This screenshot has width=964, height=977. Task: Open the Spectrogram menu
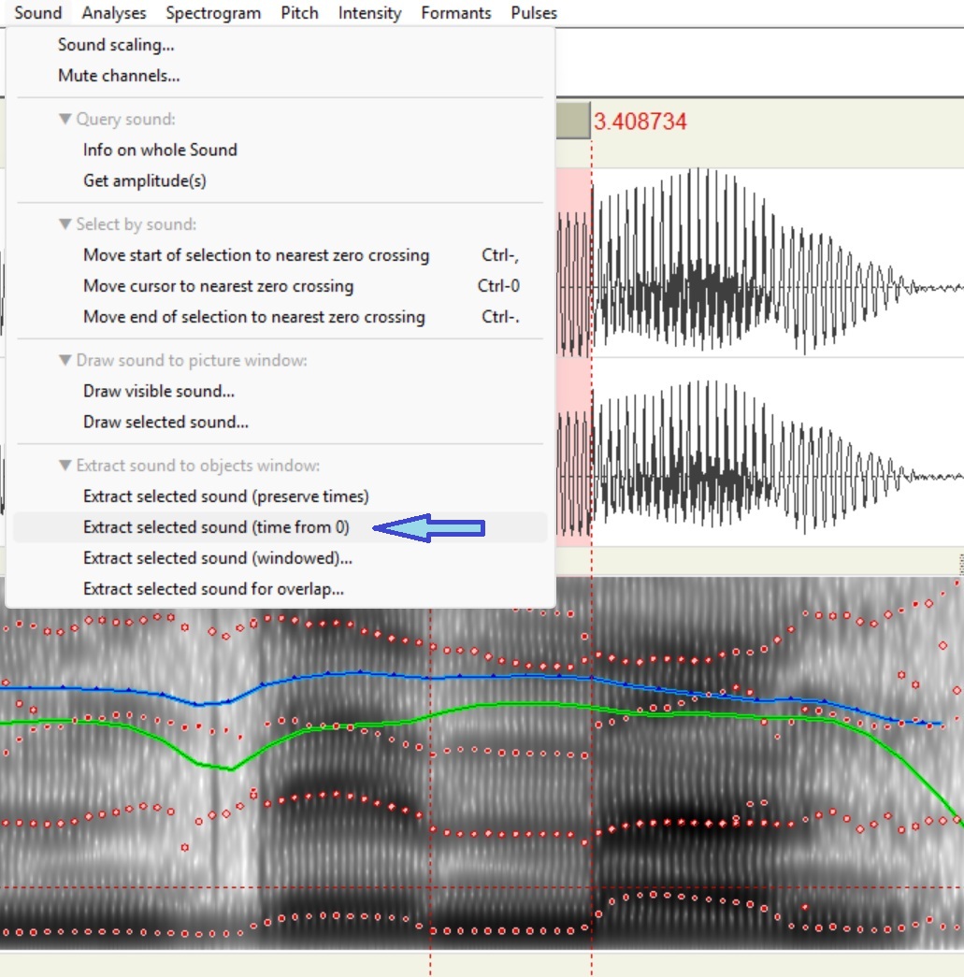point(213,13)
